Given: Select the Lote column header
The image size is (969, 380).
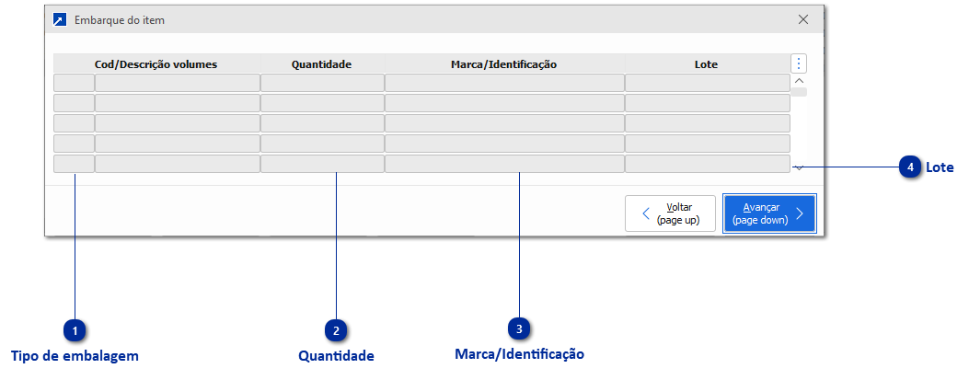Looking at the screenshot, I should pyautogui.click(x=706, y=63).
